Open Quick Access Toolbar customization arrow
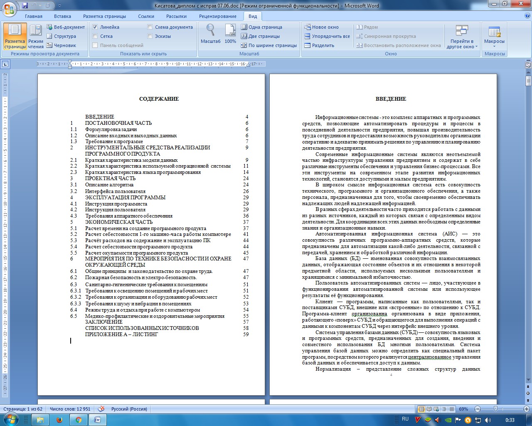 coord(59,6)
